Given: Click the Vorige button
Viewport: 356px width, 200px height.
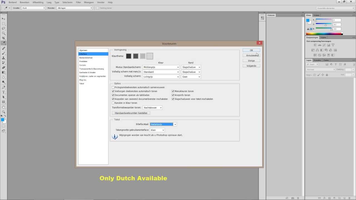Looking at the screenshot, I should pyautogui.click(x=251, y=61).
